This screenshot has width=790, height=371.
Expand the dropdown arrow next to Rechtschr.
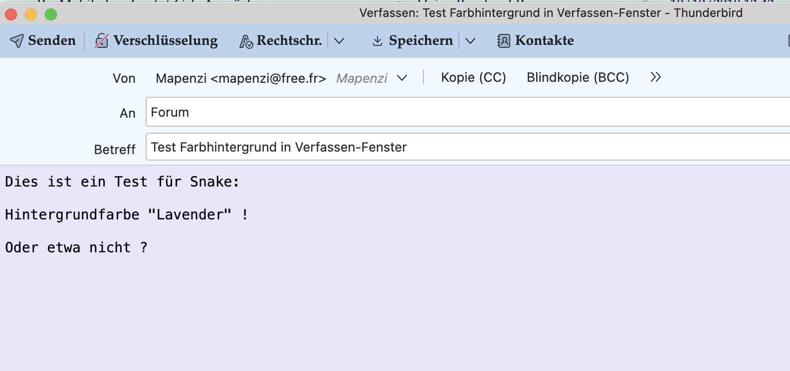pos(339,41)
